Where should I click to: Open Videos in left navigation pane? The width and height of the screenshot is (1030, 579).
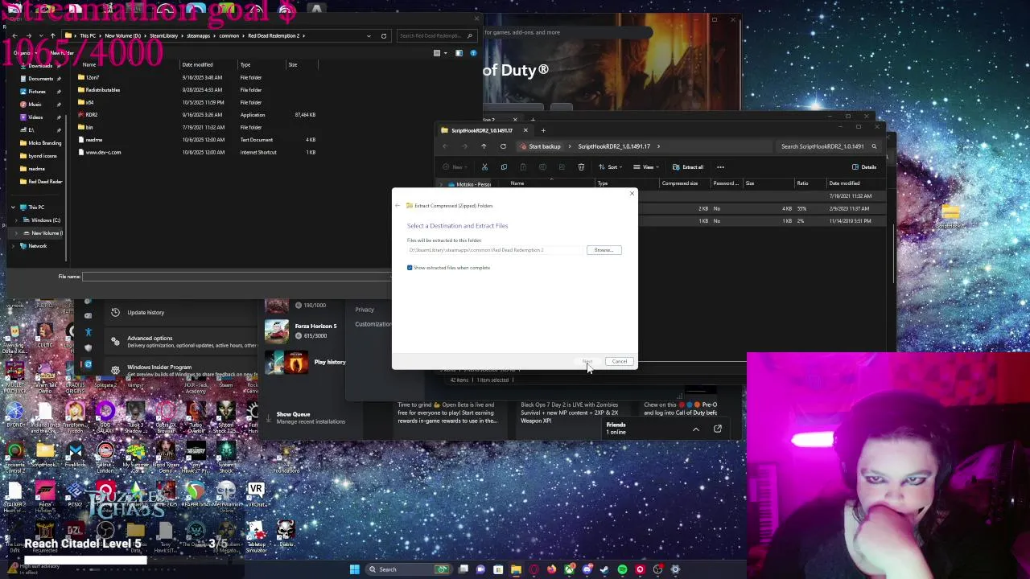pos(35,117)
